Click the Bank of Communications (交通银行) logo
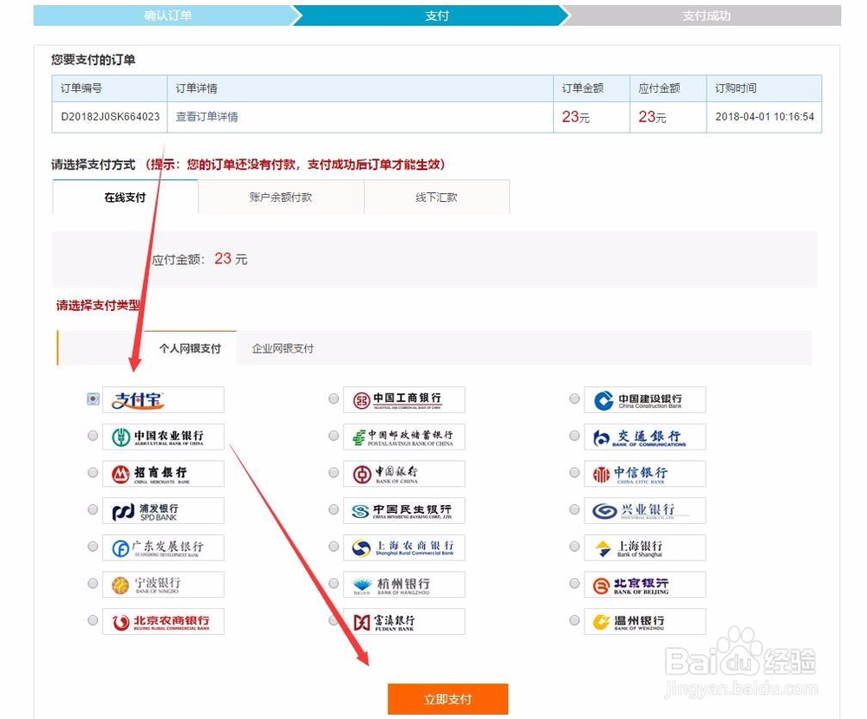Screen dimensions: 867x719 pos(644,437)
